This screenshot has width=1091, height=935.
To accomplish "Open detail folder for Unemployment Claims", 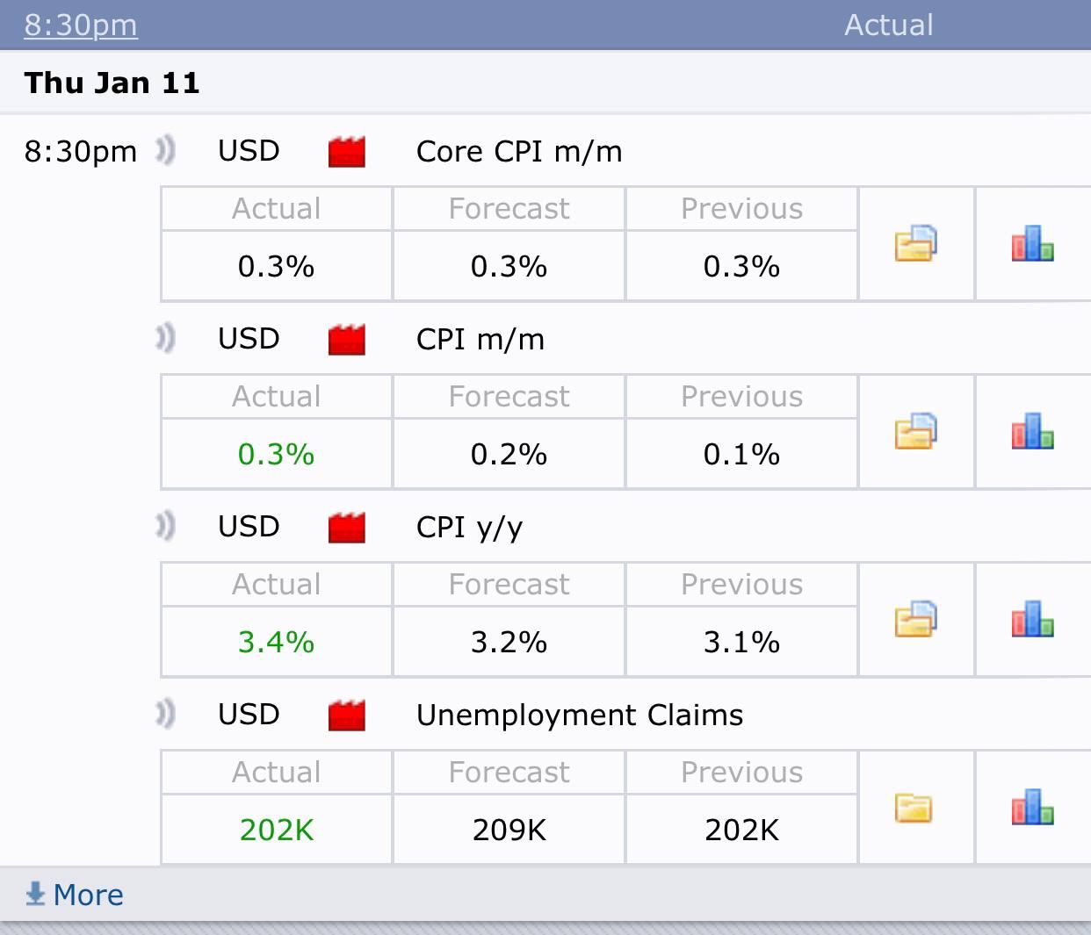I will point(914,807).
